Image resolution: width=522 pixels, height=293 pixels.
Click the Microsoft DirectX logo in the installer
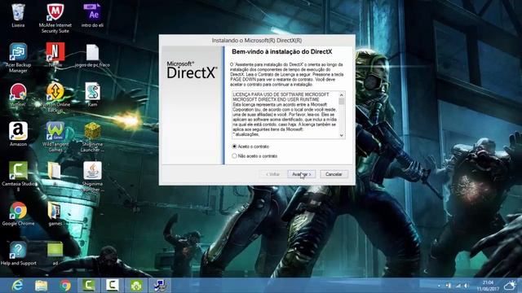click(192, 70)
